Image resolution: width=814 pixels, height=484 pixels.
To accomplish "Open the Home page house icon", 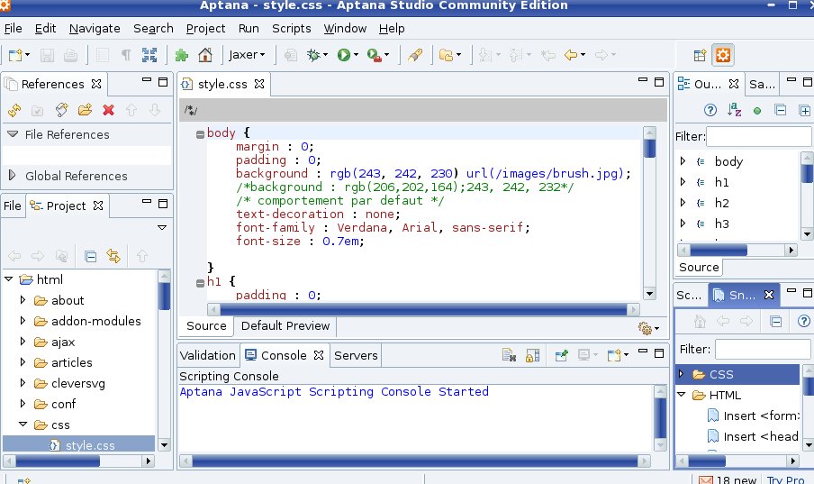I will click(x=205, y=55).
